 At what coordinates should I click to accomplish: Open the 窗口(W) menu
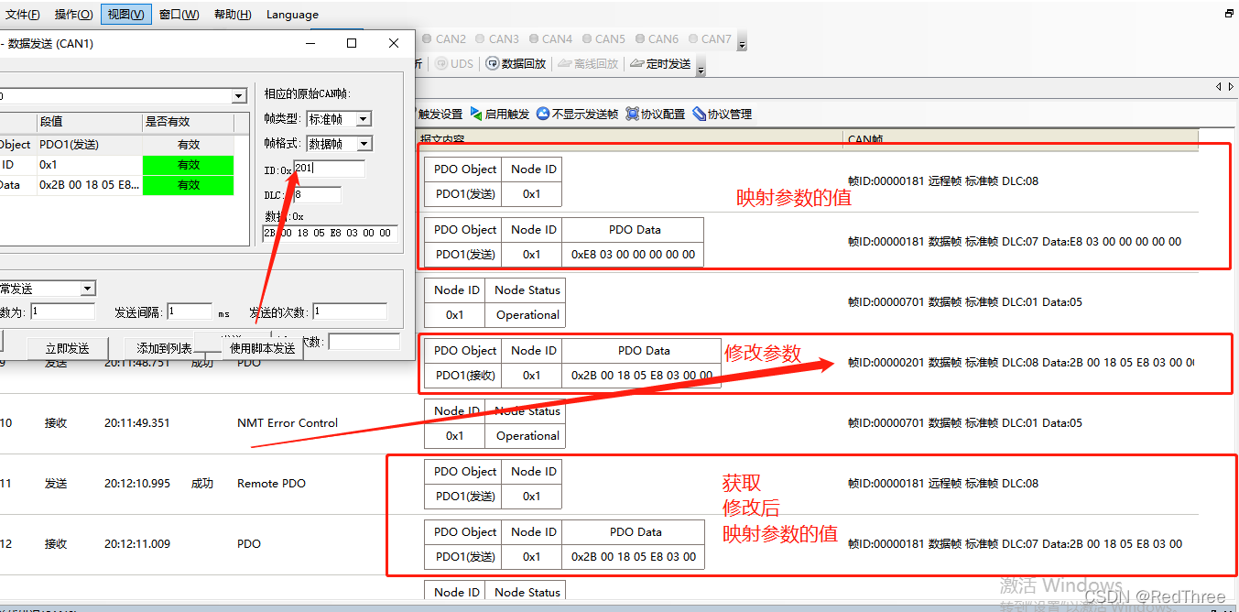point(179,15)
